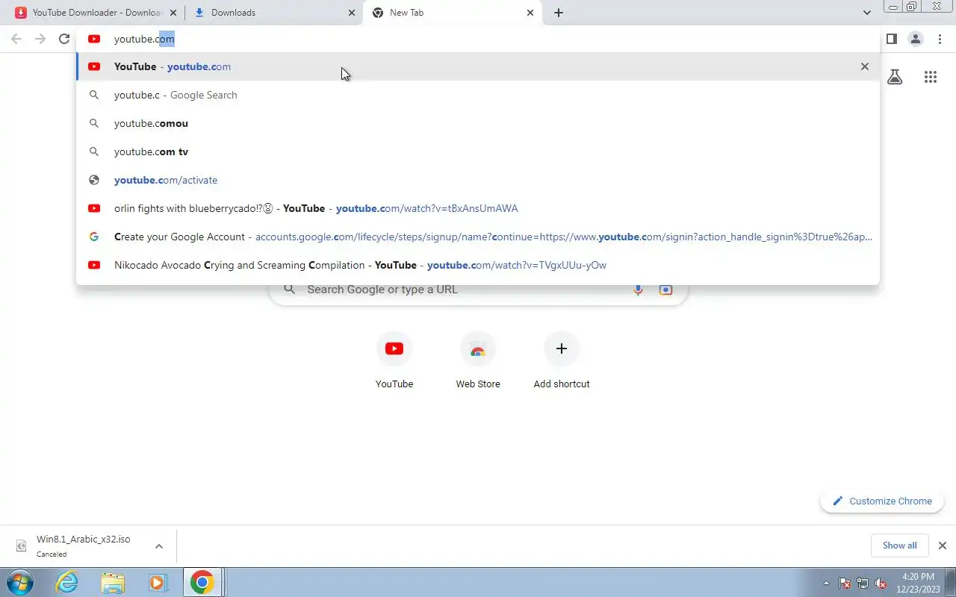Remove the YouTube suggestion with X
Image resolution: width=956 pixels, height=597 pixels.
pos(865,66)
